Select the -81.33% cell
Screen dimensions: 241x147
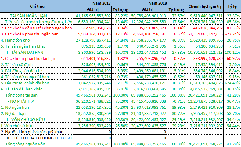click(x=232, y=28)
